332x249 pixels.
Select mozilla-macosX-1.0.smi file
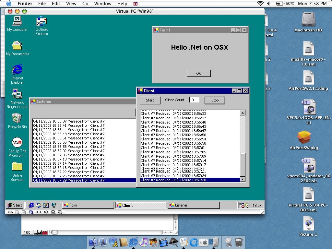308,53
